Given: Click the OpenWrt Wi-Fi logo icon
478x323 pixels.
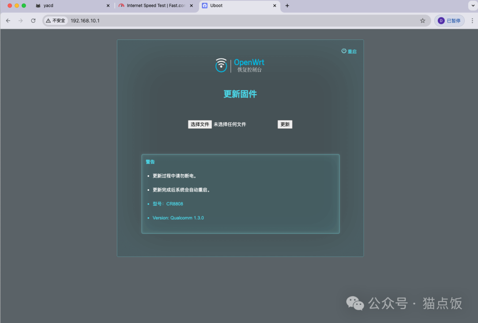Looking at the screenshot, I should pos(221,65).
